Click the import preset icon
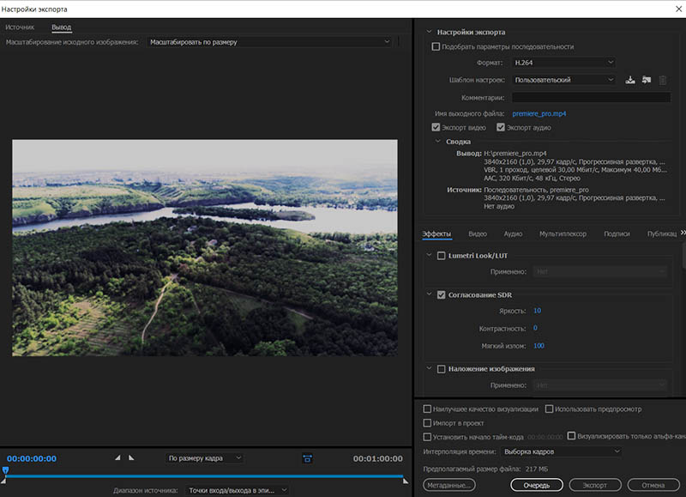This screenshot has width=686, height=497. [x=647, y=80]
